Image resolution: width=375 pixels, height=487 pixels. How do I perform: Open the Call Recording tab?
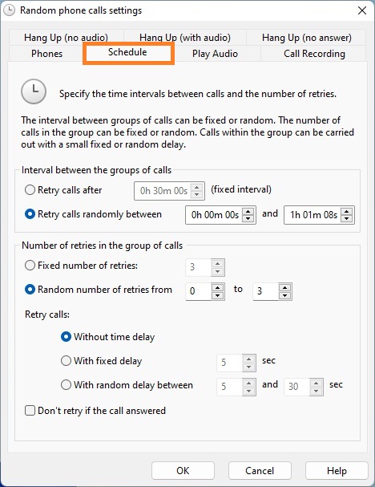point(314,54)
